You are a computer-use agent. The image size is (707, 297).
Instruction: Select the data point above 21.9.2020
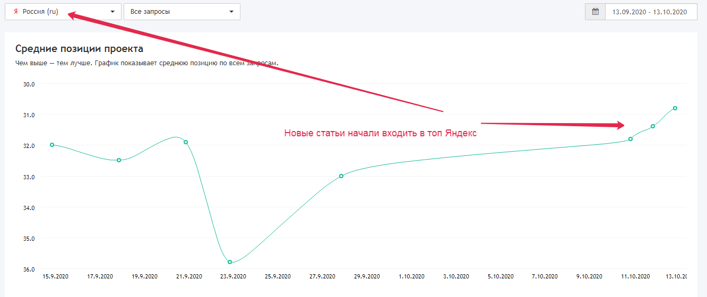pos(186,142)
